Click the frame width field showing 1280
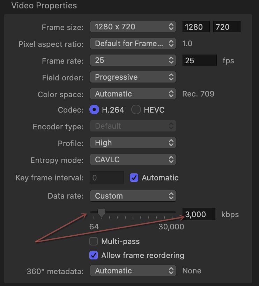The width and height of the screenshot is (259, 286). (196, 27)
